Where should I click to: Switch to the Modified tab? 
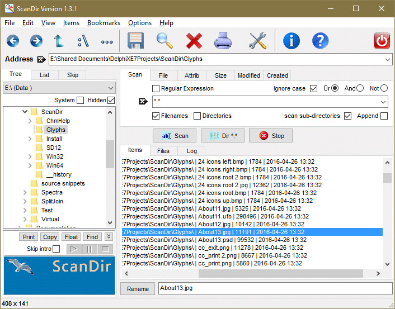(248, 75)
